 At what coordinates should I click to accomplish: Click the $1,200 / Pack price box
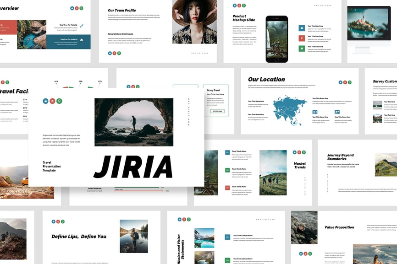point(217,111)
